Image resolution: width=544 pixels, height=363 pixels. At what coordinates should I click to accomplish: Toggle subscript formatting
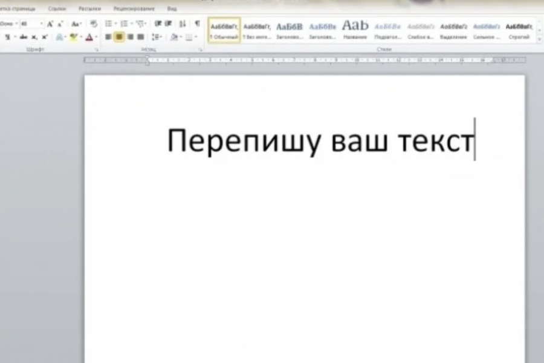34,37
